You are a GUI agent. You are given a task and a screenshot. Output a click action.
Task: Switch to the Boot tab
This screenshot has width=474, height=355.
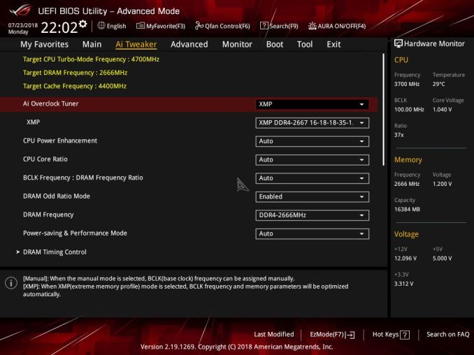[x=275, y=45]
